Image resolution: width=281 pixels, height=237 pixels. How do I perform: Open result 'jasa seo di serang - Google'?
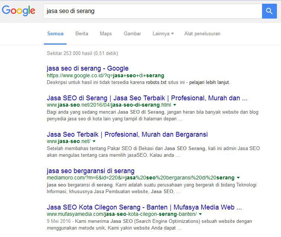tap(88, 68)
